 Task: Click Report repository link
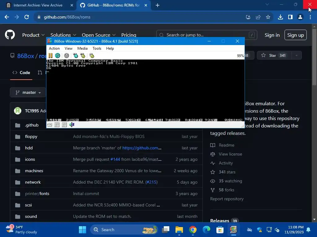click(227, 199)
